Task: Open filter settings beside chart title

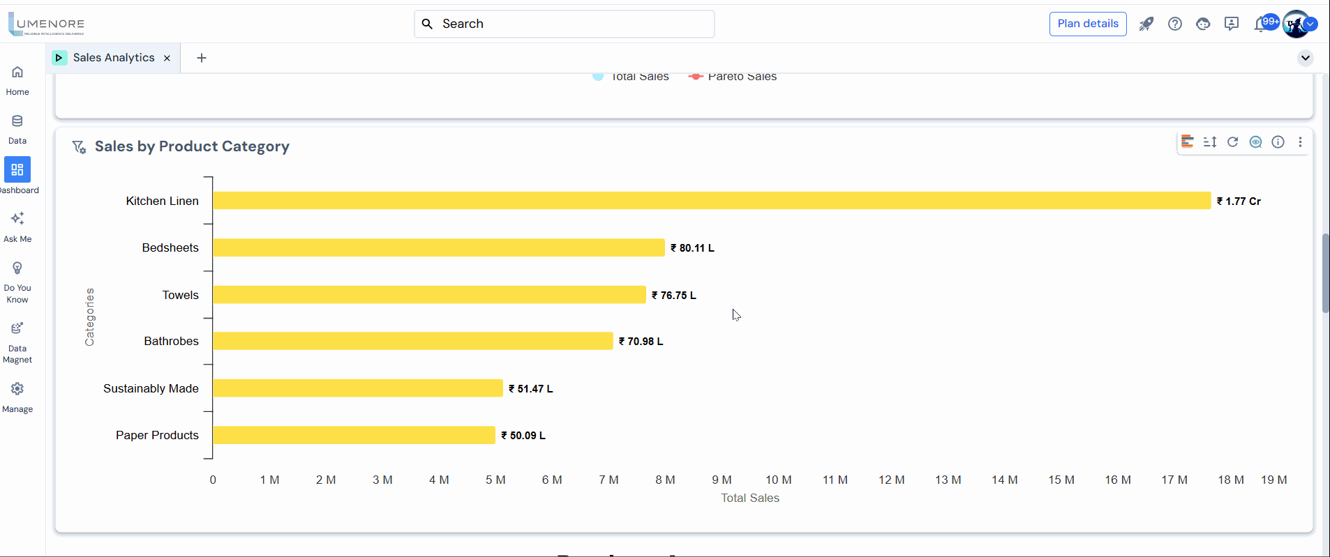Action: 79,147
